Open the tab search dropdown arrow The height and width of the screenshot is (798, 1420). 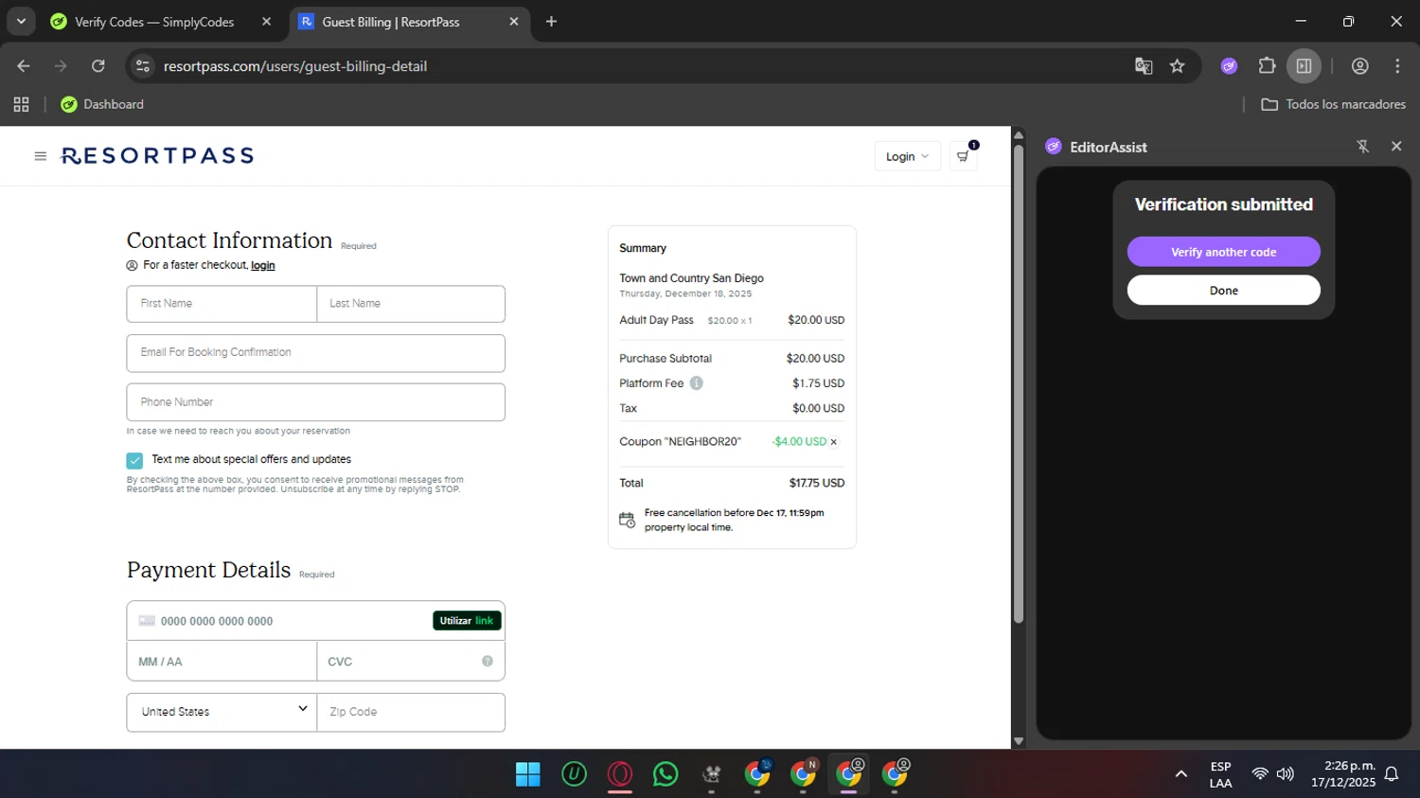(x=21, y=21)
